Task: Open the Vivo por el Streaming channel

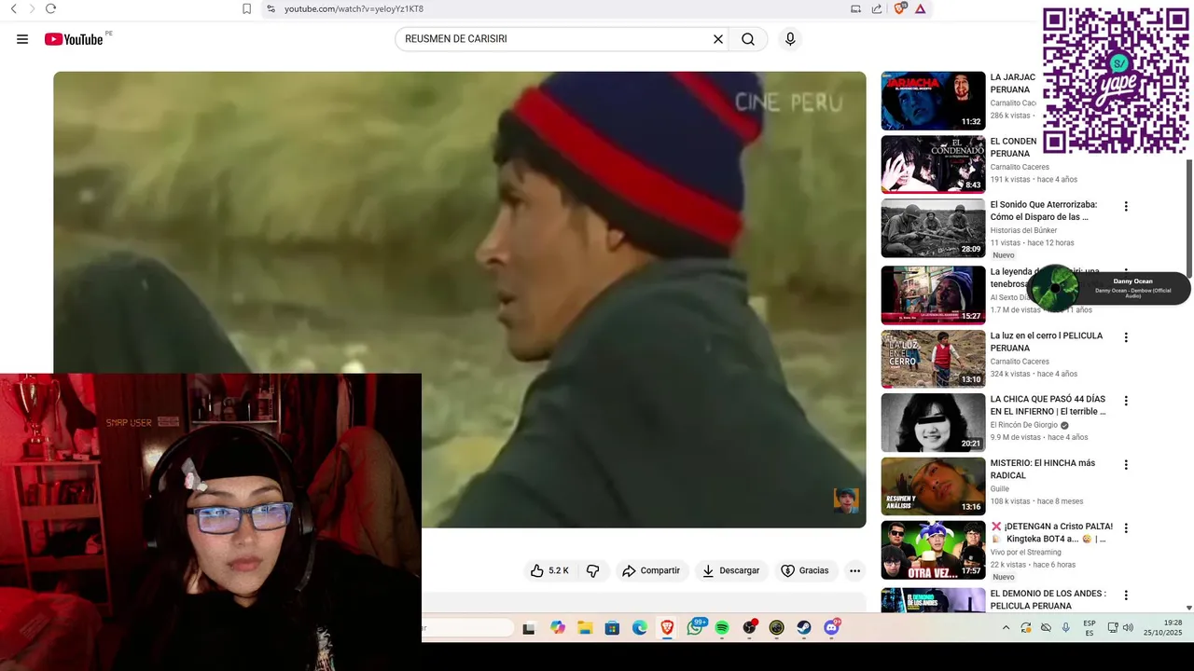Action: click(x=1025, y=552)
